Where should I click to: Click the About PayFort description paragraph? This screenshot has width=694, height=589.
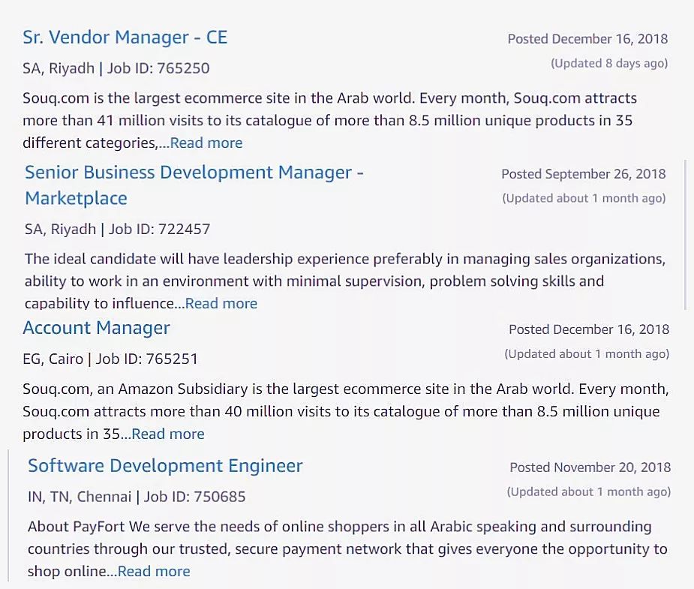[347, 548]
